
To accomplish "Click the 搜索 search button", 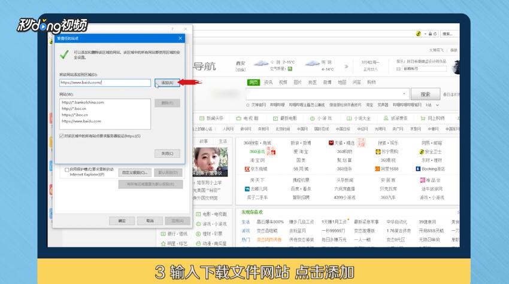I will (425, 94).
